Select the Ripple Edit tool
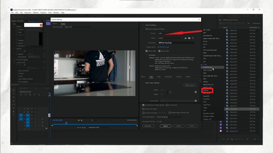273x153 pixels. click(13, 97)
